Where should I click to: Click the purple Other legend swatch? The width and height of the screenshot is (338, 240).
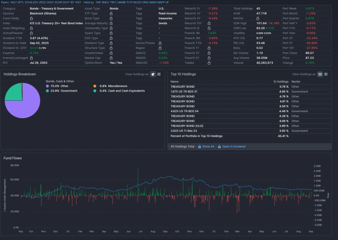click(47, 86)
